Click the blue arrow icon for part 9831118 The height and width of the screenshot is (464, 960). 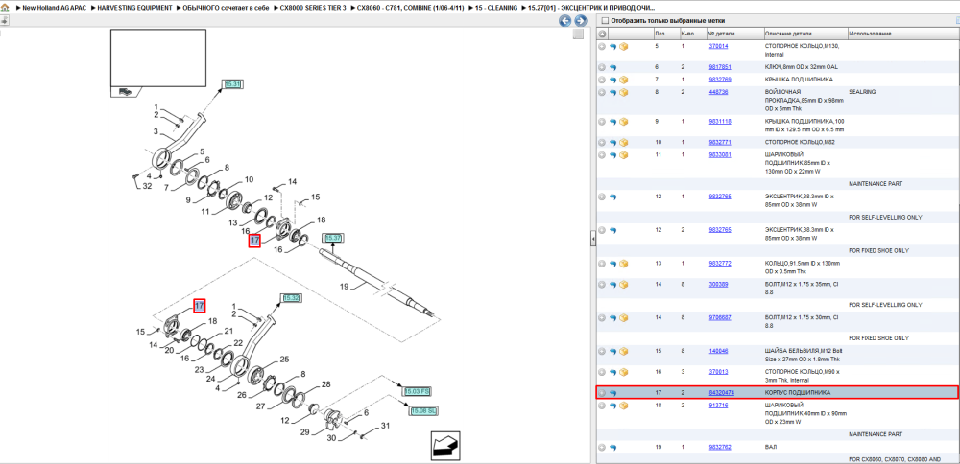point(612,122)
